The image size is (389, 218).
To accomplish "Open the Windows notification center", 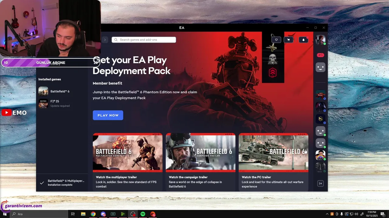I will click(383, 214).
